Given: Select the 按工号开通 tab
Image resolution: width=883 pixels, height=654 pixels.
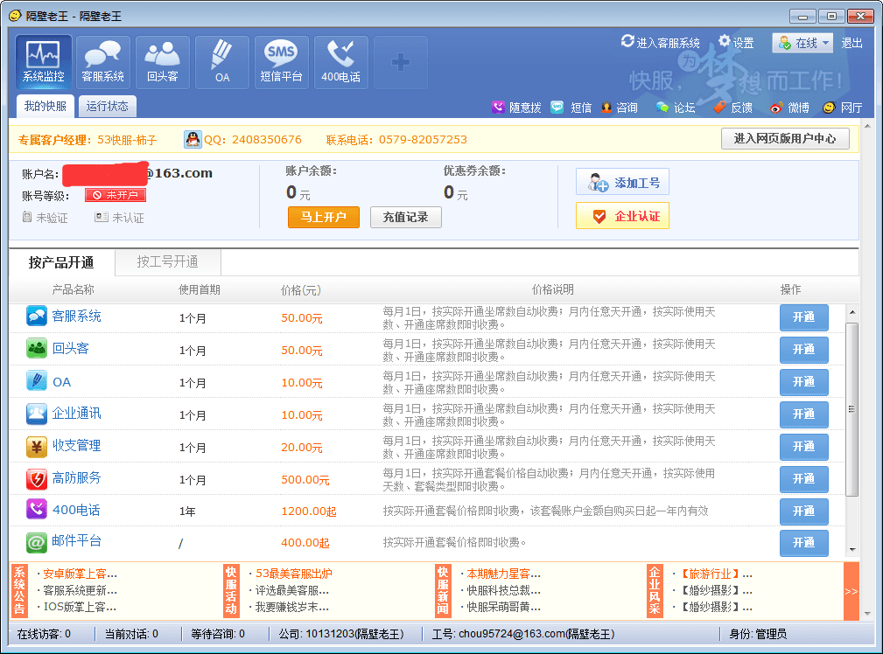Looking at the screenshot, I should pyautogui.click(x=167, y=261).
